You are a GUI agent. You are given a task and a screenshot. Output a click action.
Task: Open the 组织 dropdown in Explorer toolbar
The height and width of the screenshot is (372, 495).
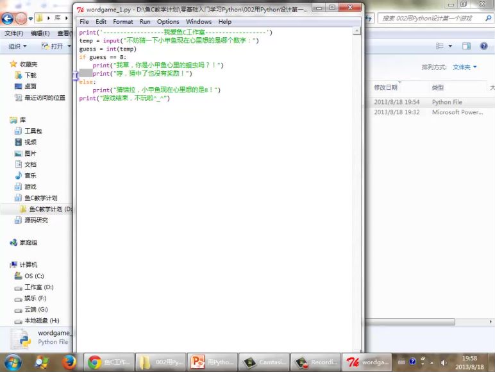(17, 46)
